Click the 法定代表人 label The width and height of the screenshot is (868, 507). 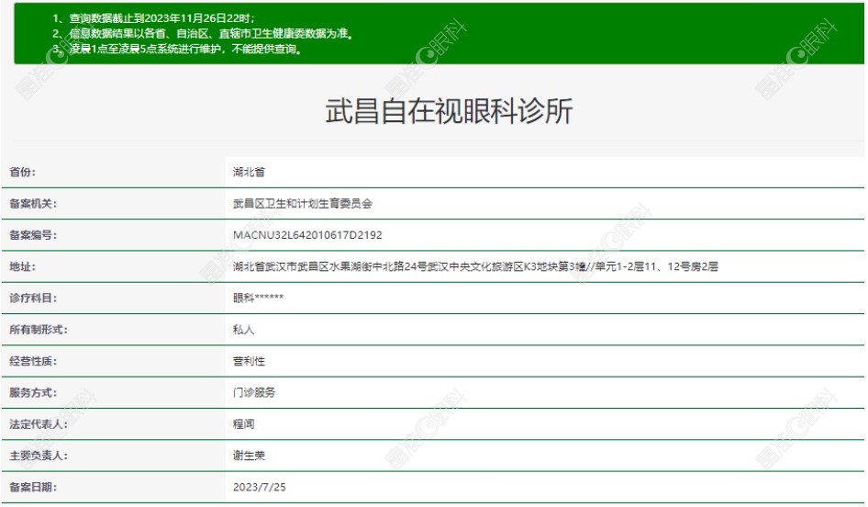pos(39,424)
